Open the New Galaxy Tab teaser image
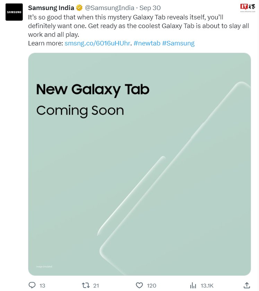 tap(139, 164)
